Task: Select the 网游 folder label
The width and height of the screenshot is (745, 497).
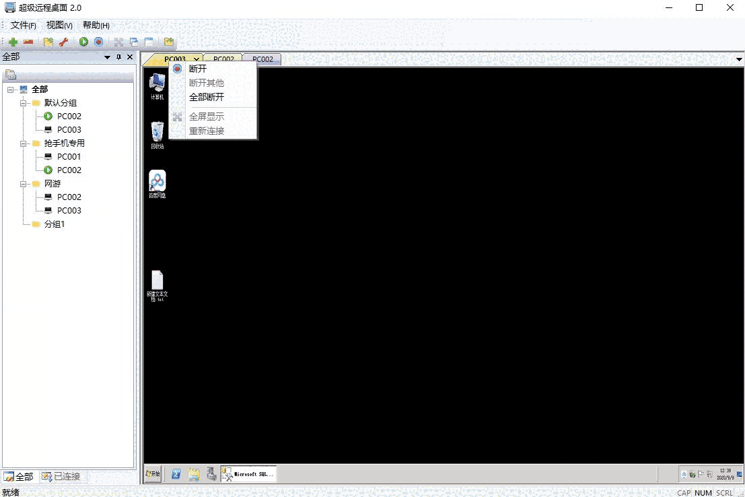Action: (52, 184)
